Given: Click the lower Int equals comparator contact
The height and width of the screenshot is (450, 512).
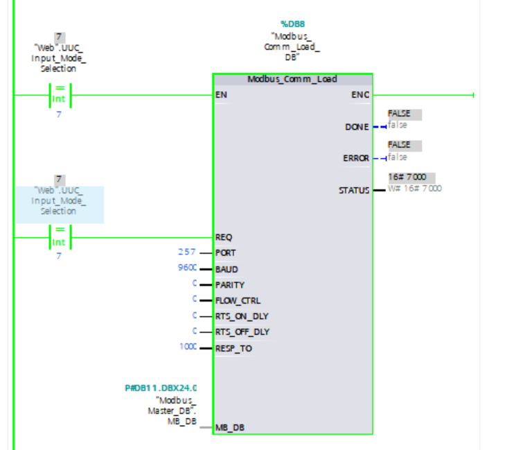Looking at the screenshot, I should pyautogui.click(x=60, y=238).
